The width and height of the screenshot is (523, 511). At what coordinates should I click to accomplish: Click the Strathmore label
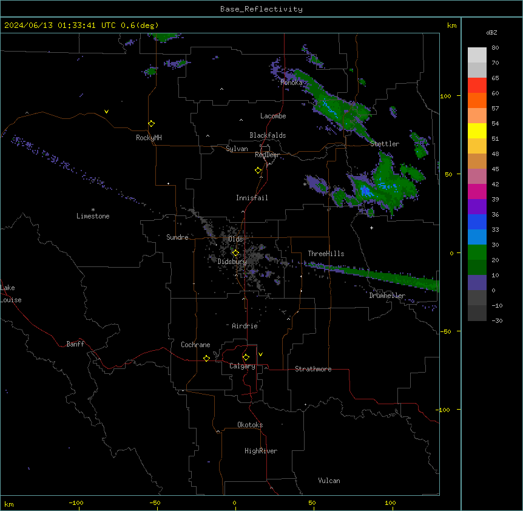313,369
